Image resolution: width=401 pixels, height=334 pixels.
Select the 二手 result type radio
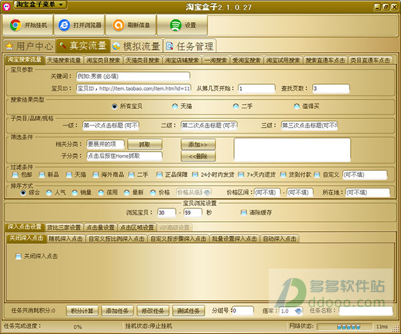pos(236,106)
